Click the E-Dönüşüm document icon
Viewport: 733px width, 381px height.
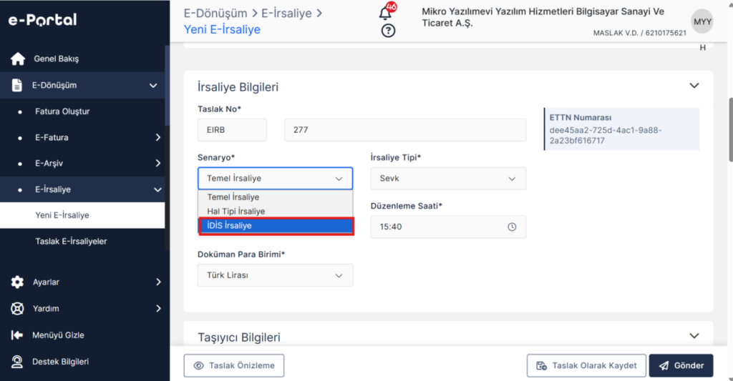(17, 86)
